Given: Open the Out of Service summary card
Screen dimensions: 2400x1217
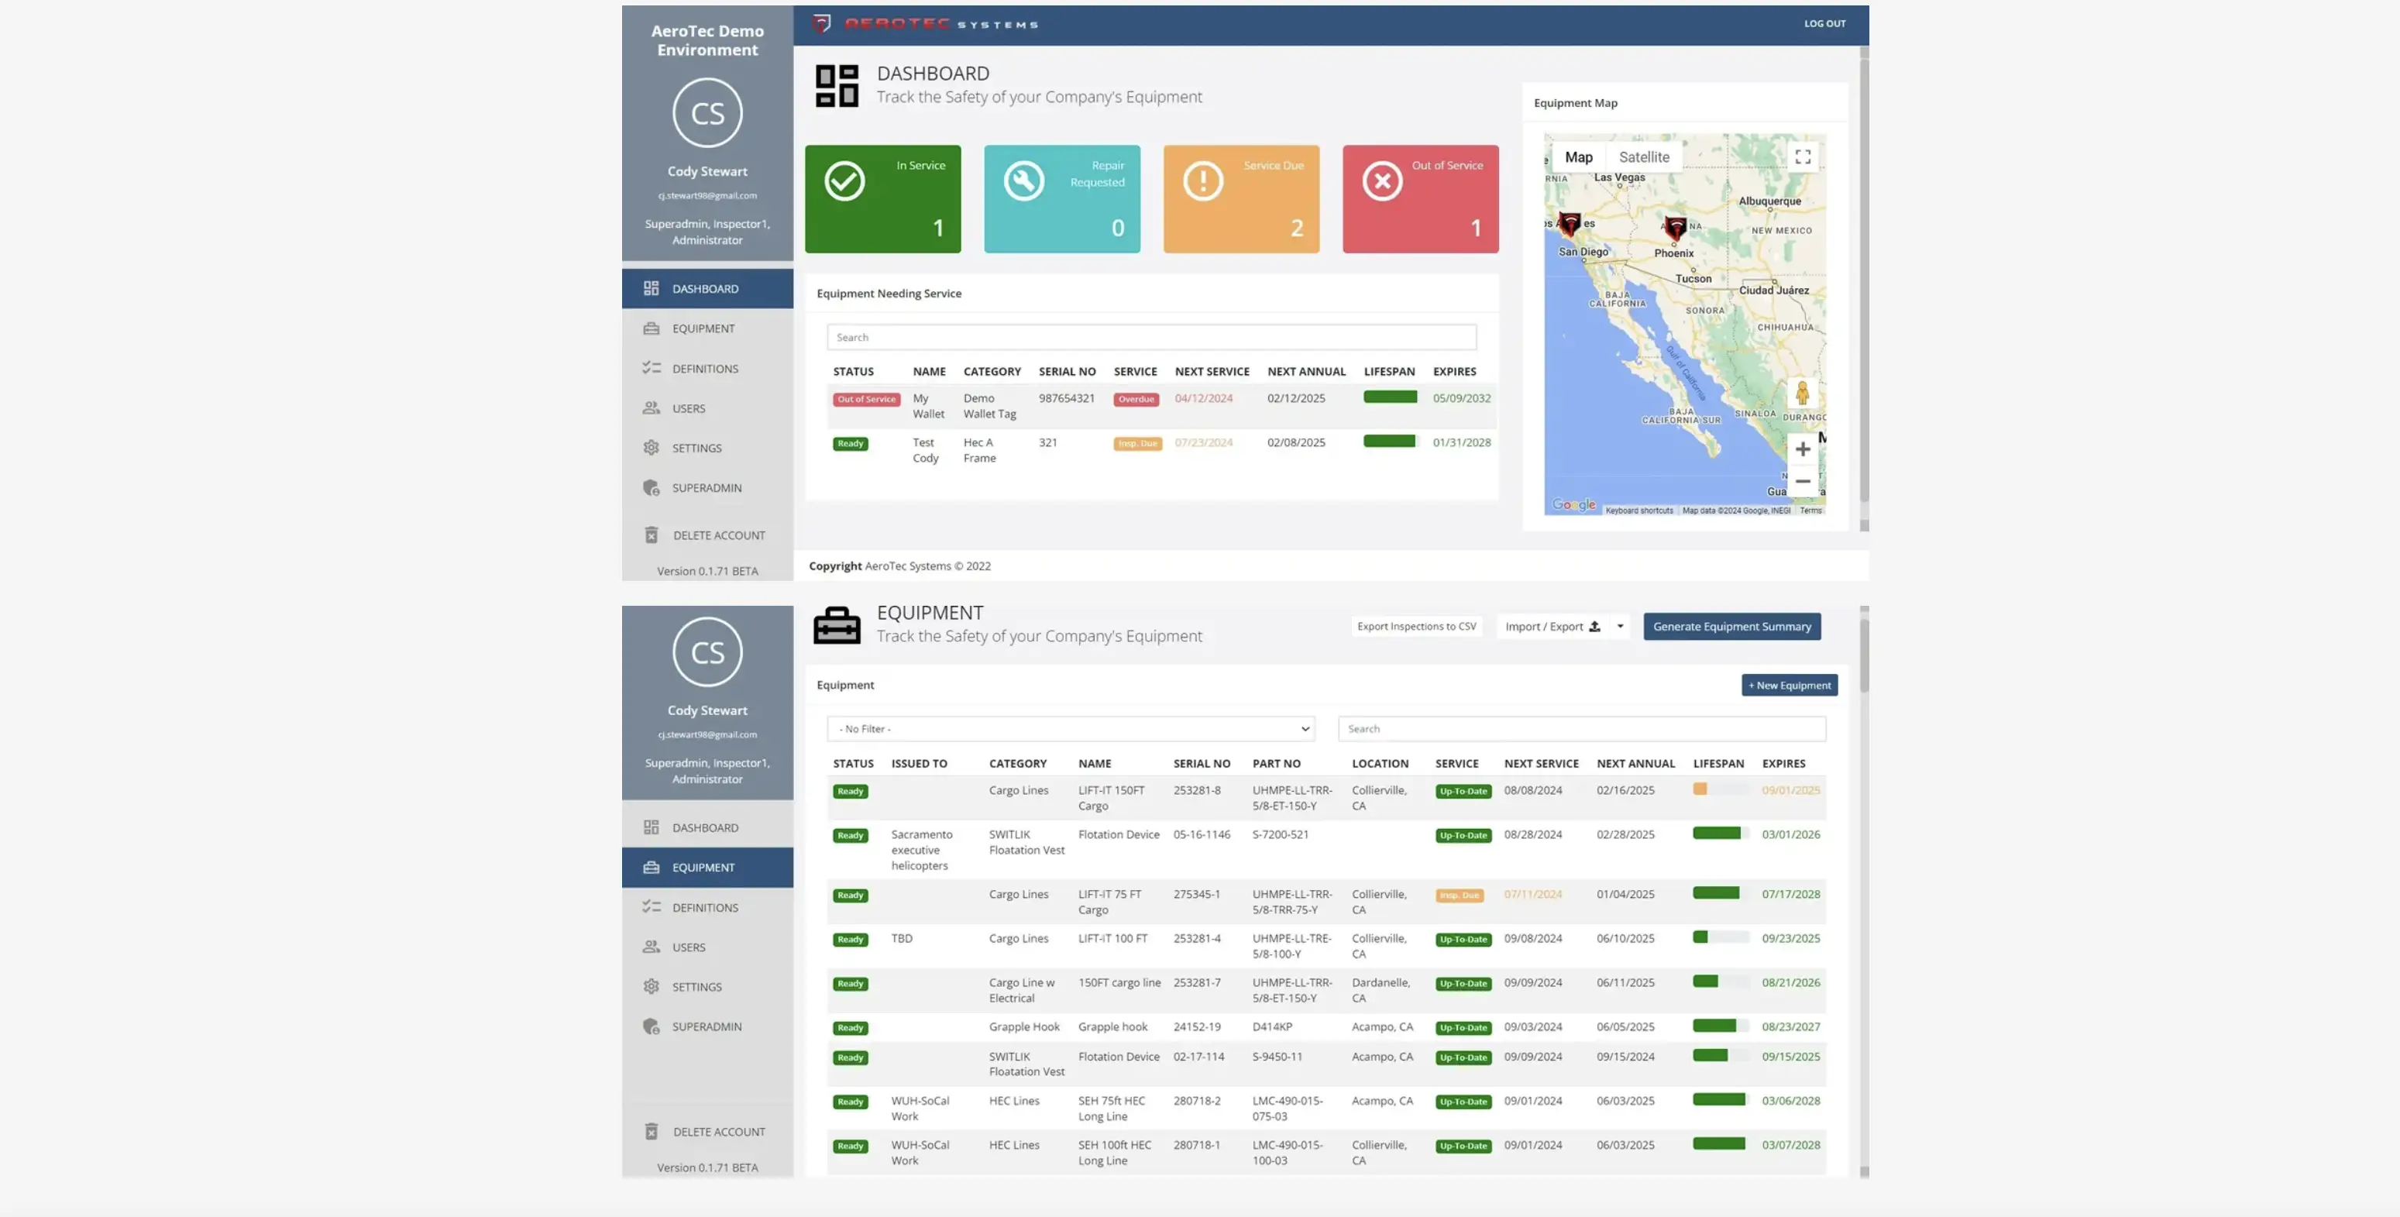Looking at the screenshot, I should coord(1420,198).
